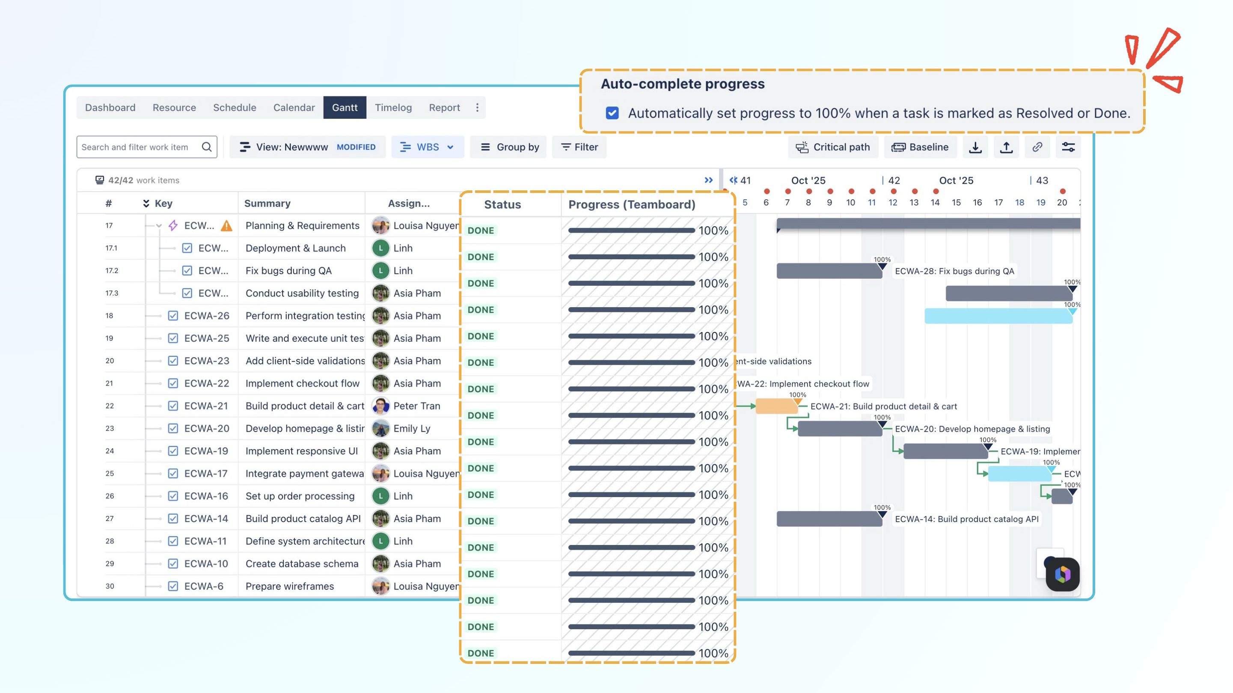Toggle the Critical path view
The height and width of the screenshot is (693, 1233).
[x=833, y=148]
